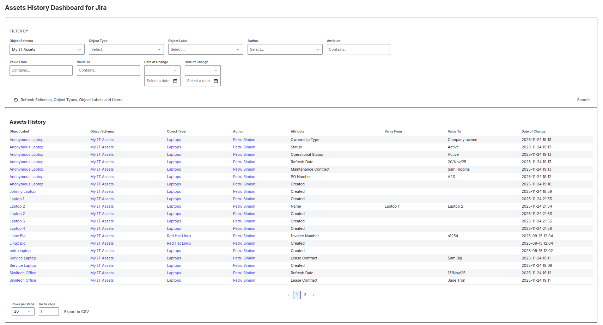
Task: Open the Linux Big asset link
Action: click(x=18, y=236)
